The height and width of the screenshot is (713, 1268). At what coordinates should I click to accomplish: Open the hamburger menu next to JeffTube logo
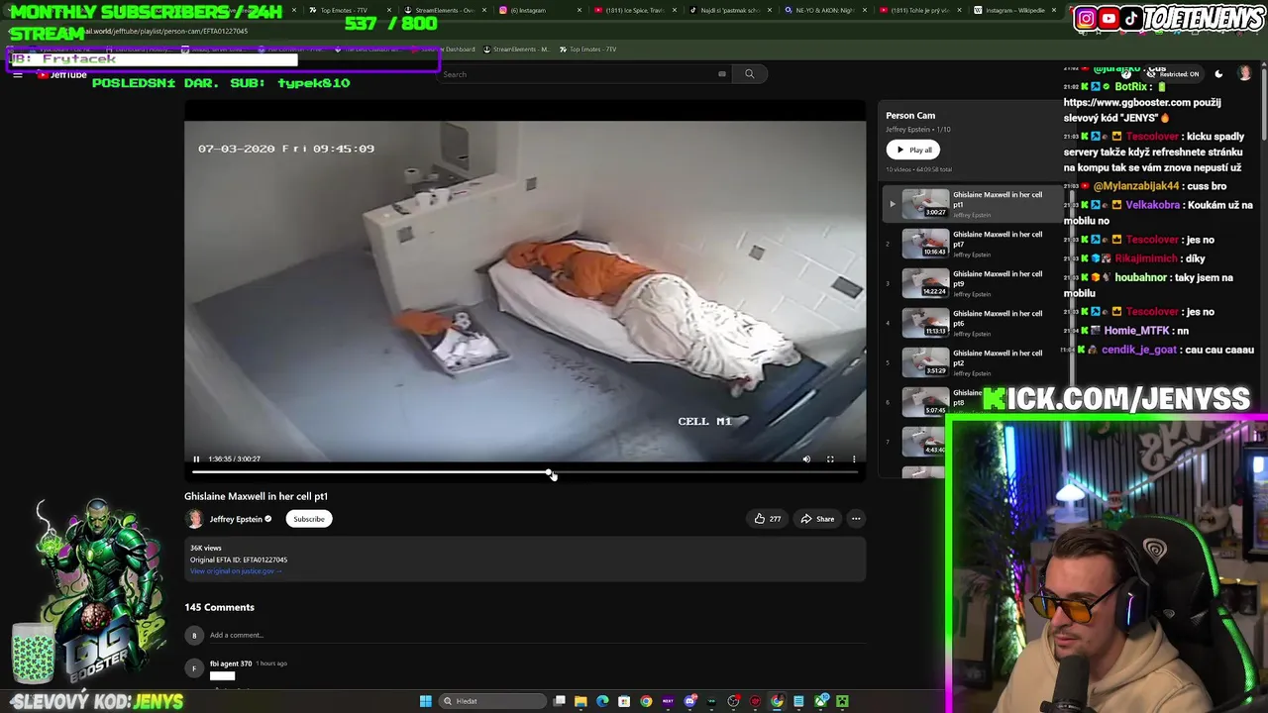coord(18,75)
